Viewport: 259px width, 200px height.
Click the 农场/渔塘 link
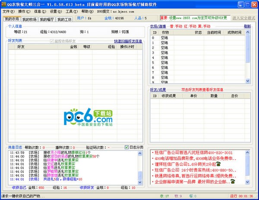[x=158, y=26]
